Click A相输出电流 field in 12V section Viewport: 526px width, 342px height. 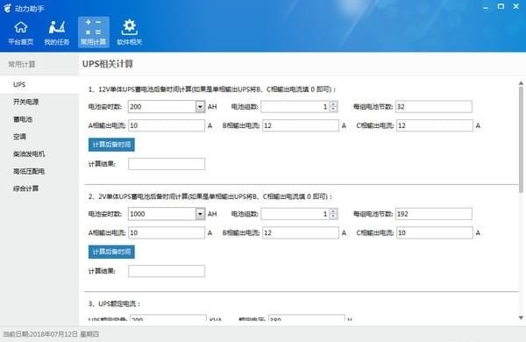pos(167,125)
